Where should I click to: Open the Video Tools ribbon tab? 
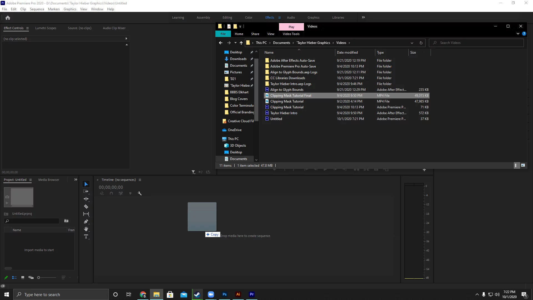pos(291,34)
